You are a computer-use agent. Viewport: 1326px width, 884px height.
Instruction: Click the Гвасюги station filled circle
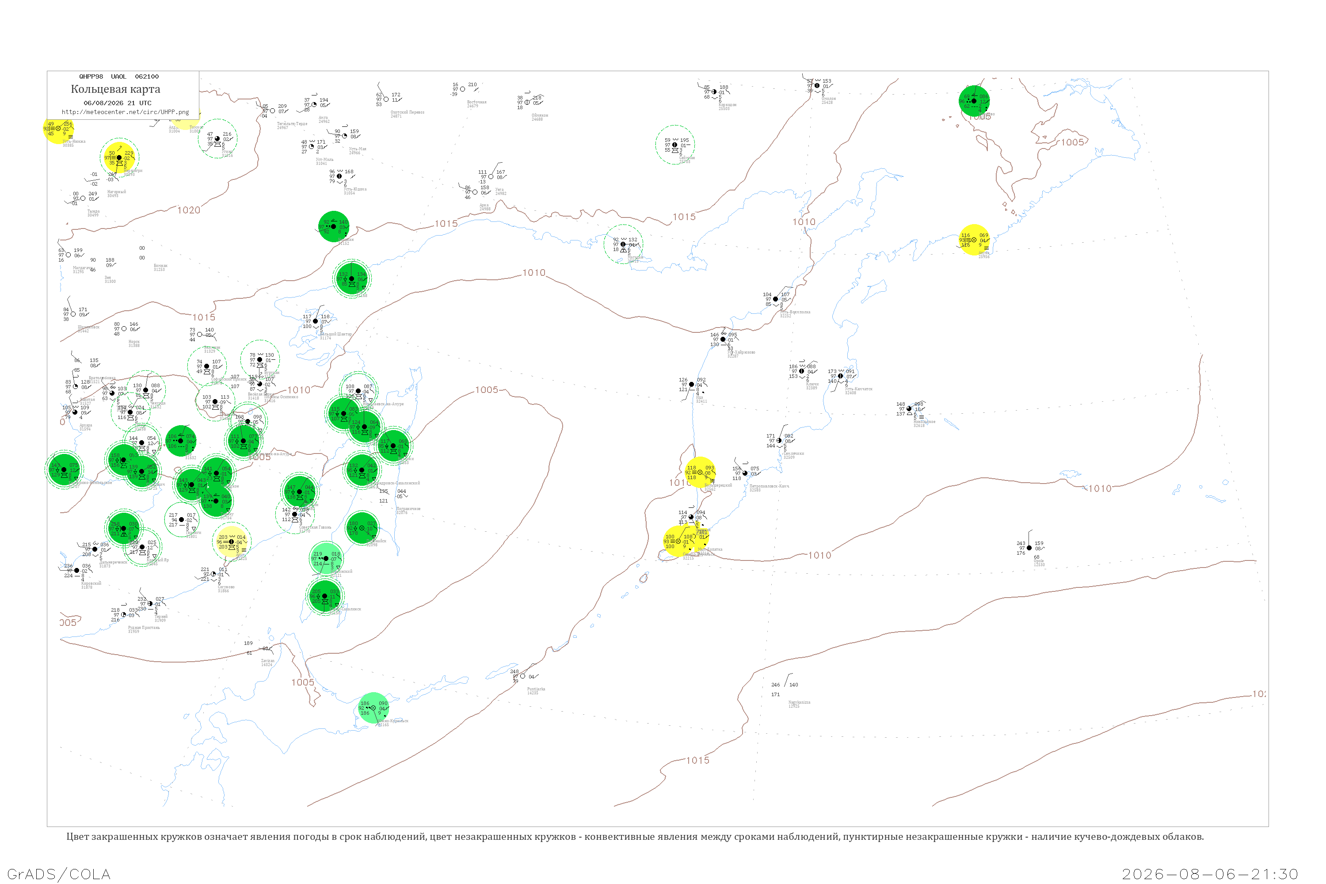182,520
